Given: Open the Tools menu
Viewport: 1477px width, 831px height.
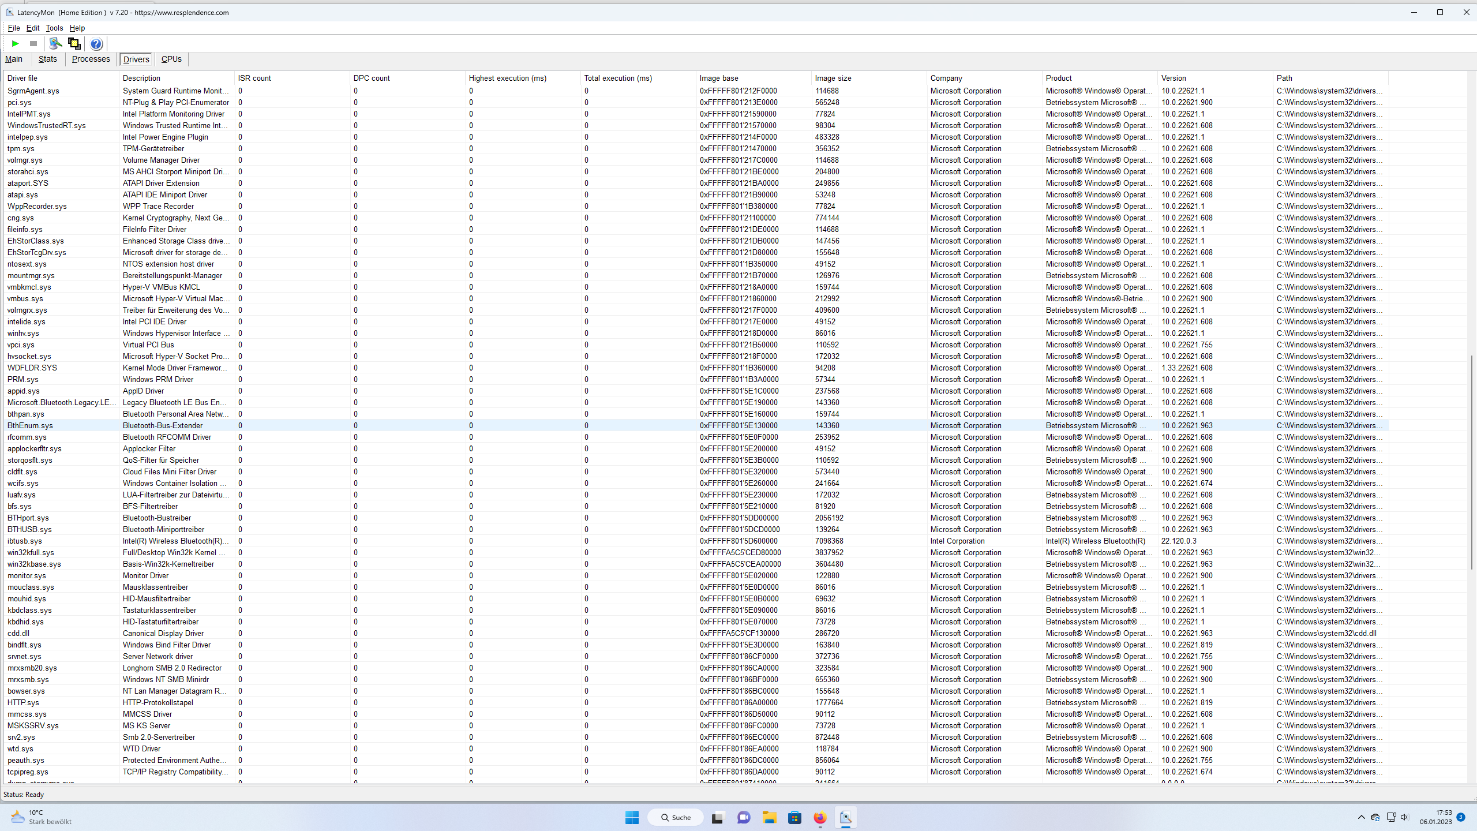Looking at the screenshot, I should 54,28.
